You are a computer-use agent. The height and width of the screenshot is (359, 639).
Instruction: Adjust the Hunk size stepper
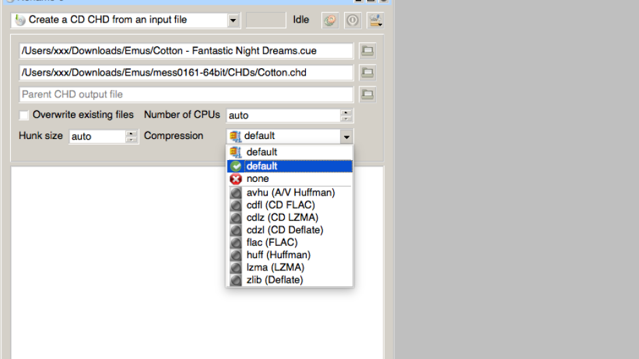click(131, 136)
